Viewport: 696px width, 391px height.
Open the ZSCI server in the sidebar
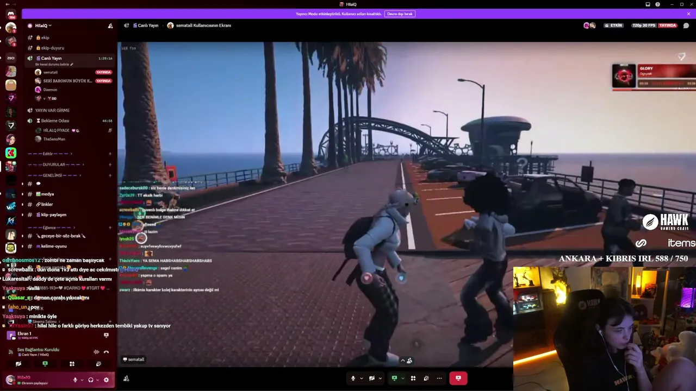pos(11,58)
